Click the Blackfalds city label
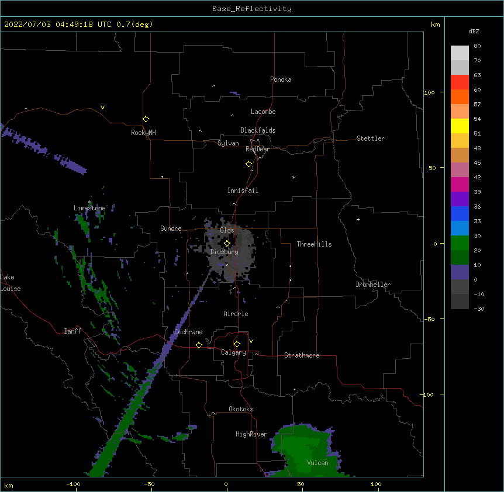The image size is (504, 492). click(258, 130)
